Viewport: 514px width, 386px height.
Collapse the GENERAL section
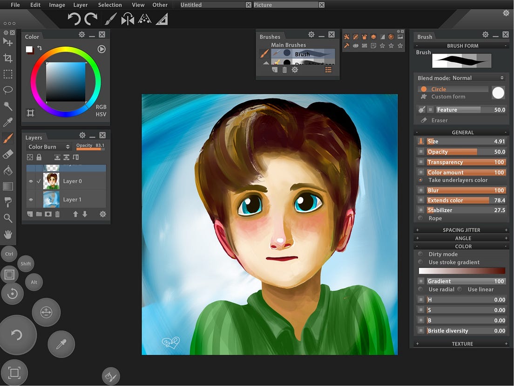click(461, 132)
